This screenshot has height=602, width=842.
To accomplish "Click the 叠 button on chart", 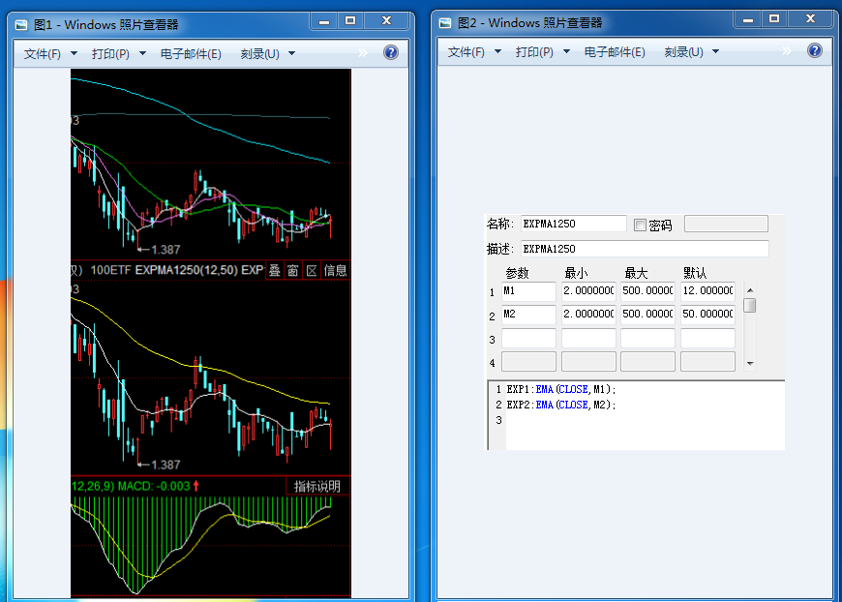I will 275,271.
